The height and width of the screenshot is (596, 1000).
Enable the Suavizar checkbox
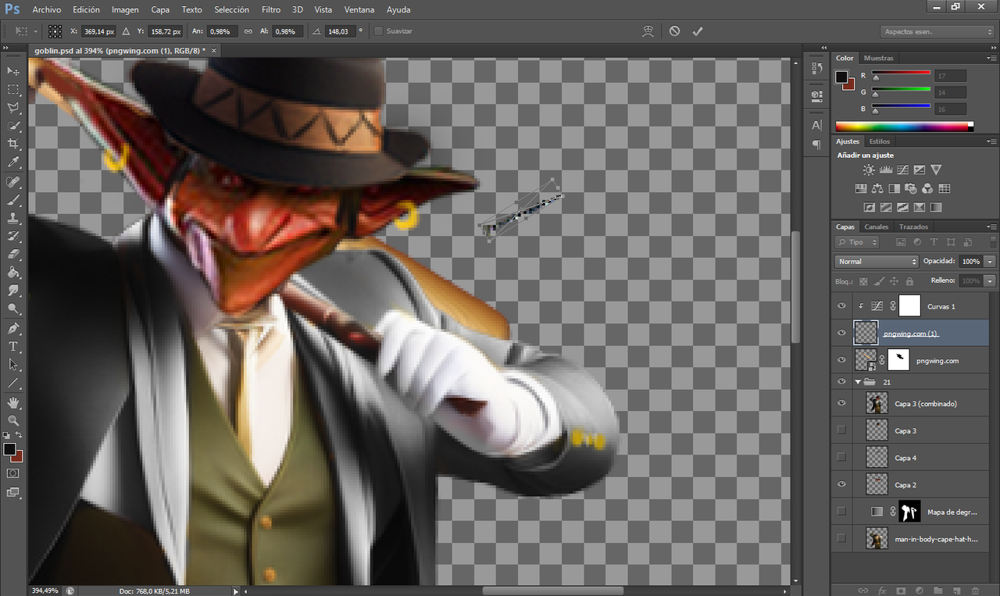(x=378, y=31)
